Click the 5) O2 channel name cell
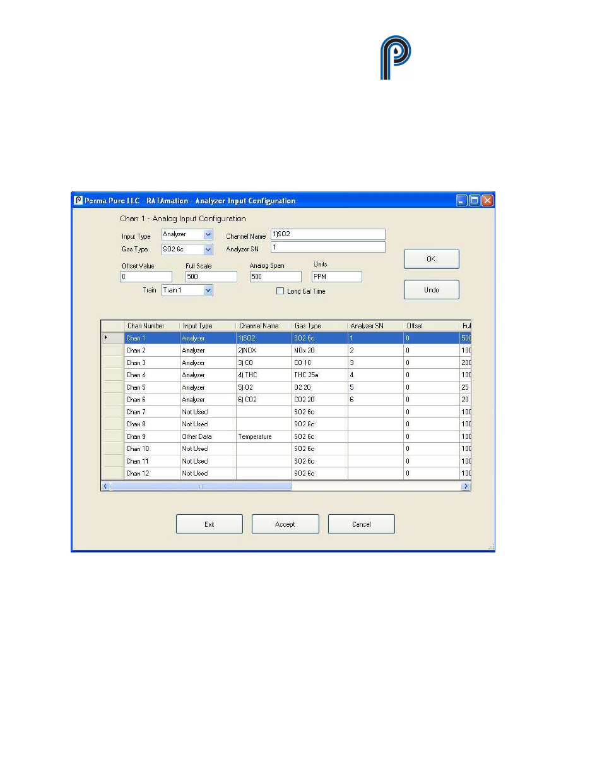This screenshot has height=780, width=602. click(264, 387)
